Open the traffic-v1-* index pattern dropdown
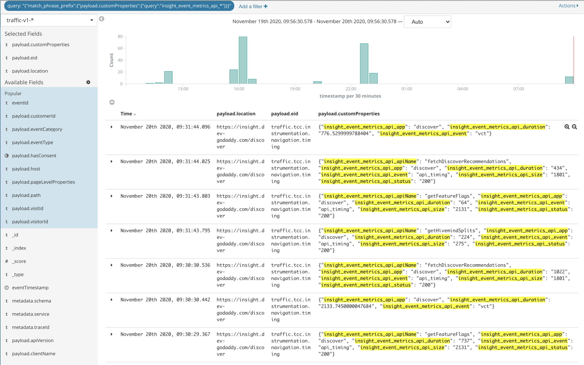 tap(49, 20)
